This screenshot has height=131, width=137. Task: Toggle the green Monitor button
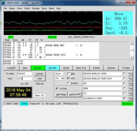pos(38,68)
